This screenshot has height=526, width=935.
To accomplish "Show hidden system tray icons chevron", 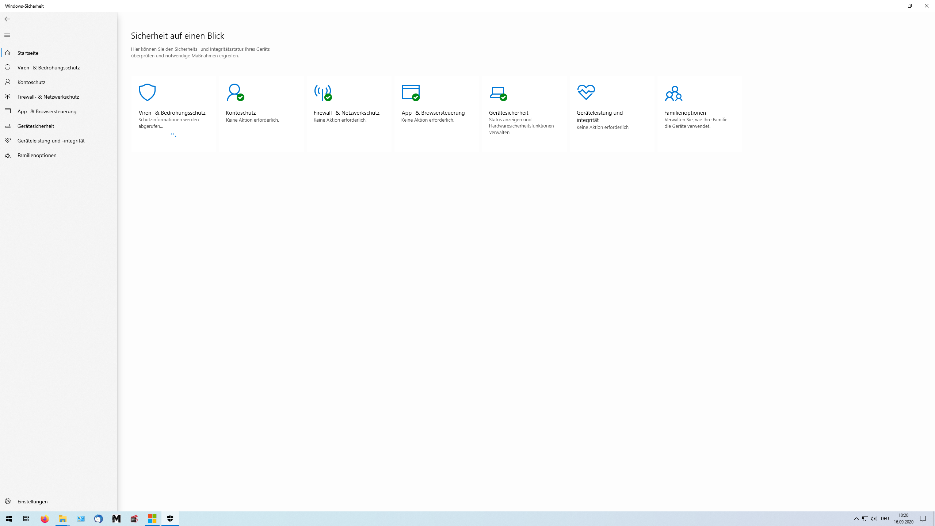I will point(856,519).
